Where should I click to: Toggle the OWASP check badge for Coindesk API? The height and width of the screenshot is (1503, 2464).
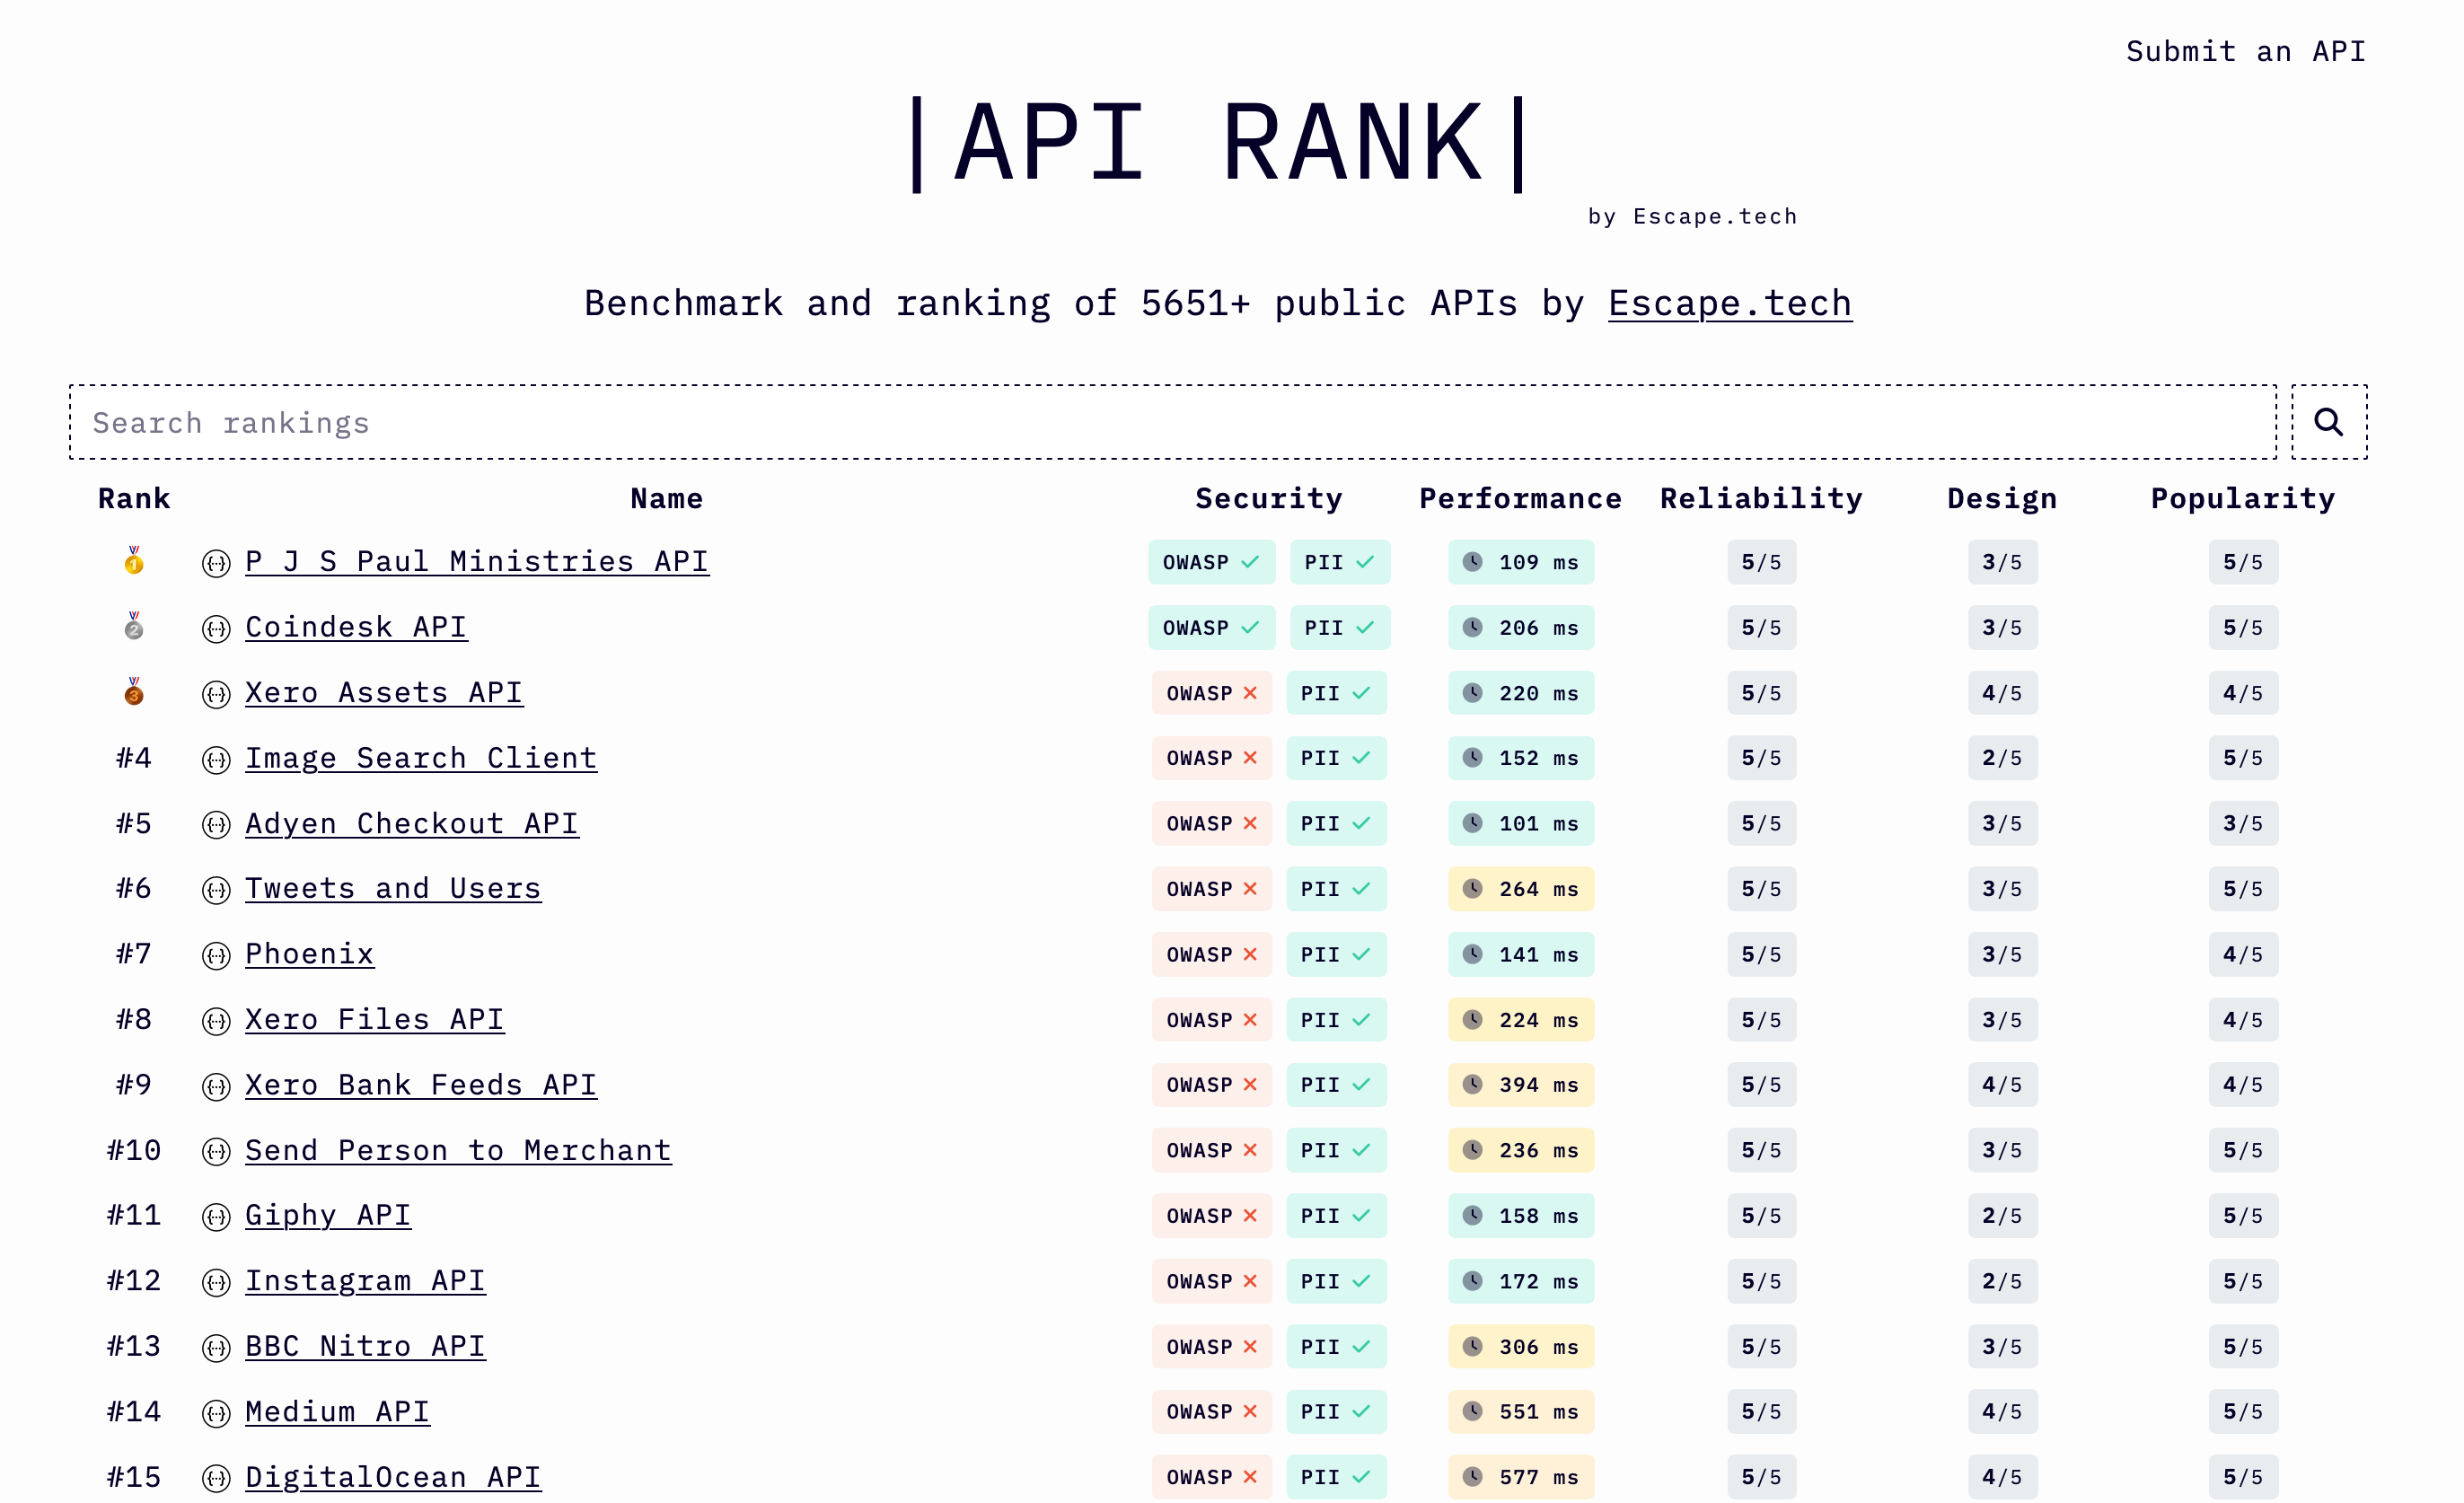[x=1212, y=627]
